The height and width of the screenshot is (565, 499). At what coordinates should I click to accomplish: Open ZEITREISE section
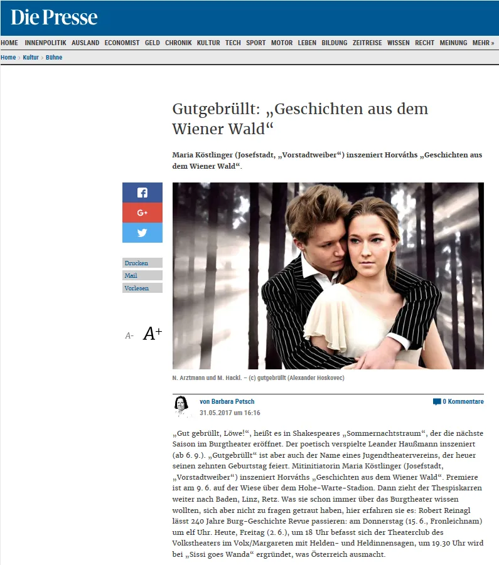pyautogui.click(x=367, y=43)
